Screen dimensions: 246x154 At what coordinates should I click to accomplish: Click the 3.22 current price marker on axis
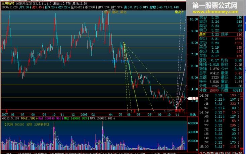click(x=193, y=99)
